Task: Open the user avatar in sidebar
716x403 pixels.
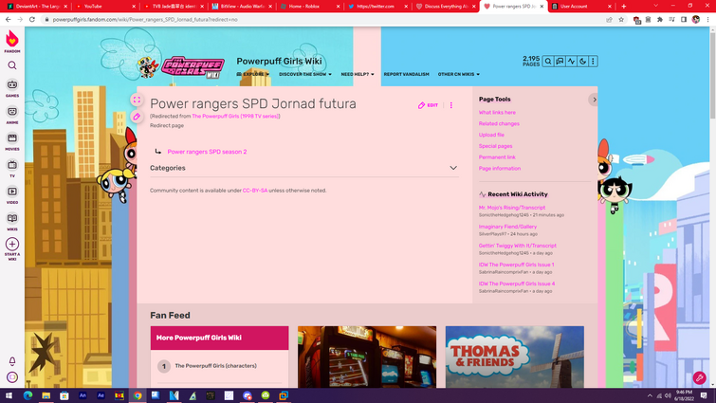Action: coord(12,377)
